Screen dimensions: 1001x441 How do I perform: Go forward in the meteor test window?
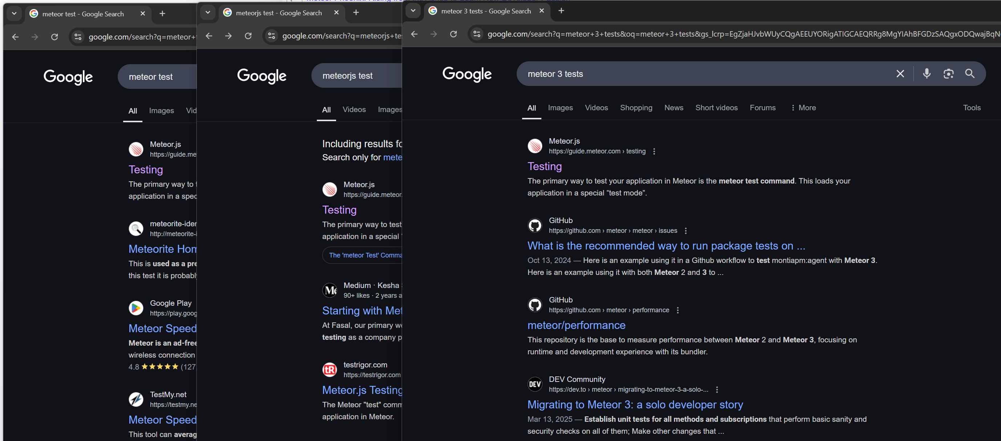(35, 37)
